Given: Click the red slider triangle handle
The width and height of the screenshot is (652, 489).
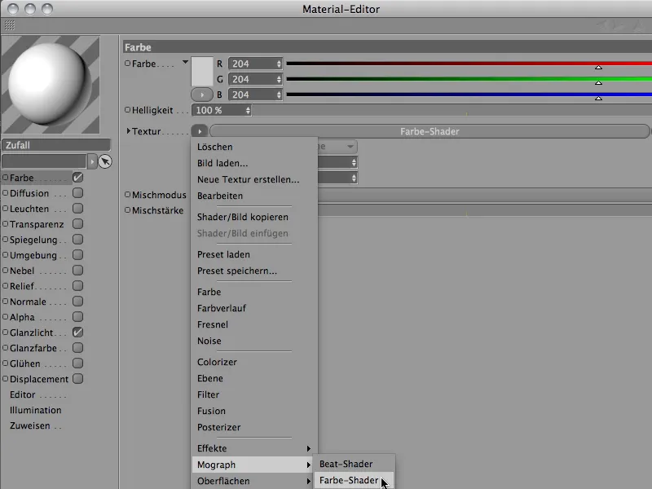Looking at the screenshot, I should click(598, 67).
